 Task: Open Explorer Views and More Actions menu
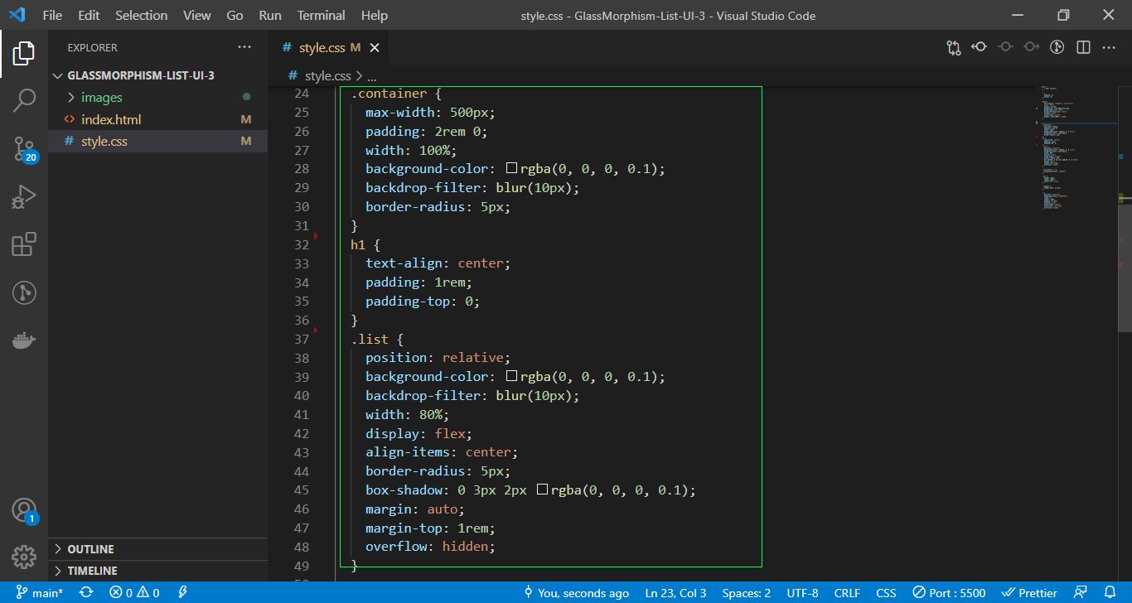[x=244, y=47]
